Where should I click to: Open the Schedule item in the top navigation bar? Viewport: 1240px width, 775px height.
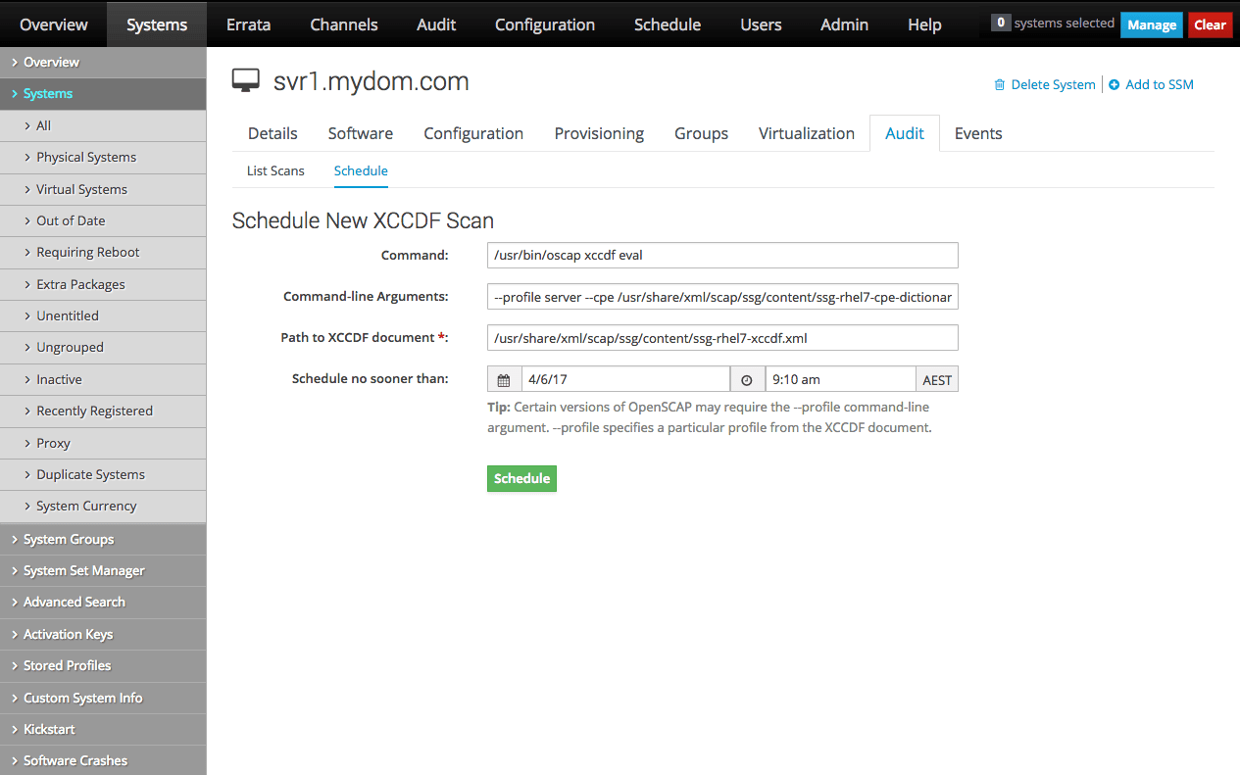coord(668,24)
